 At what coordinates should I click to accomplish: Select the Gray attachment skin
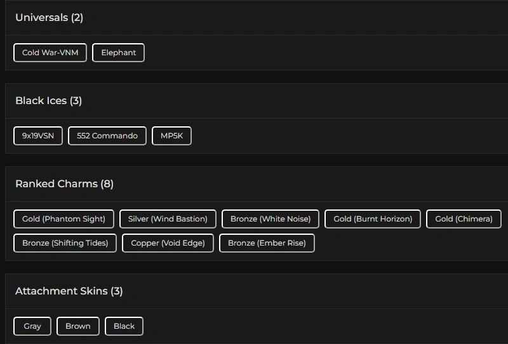[32, 326]
